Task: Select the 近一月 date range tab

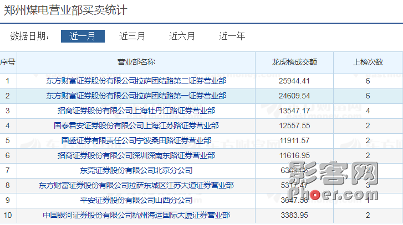Action: 83,36
